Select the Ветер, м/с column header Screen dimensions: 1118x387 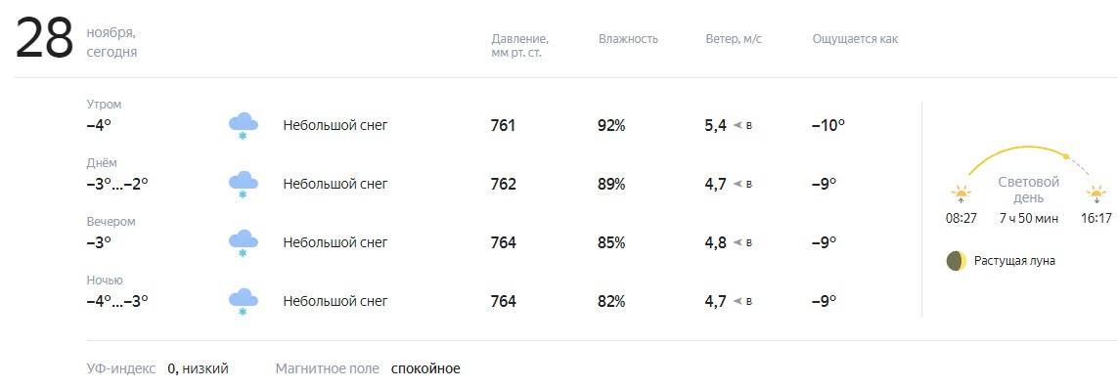pos(734,39)
